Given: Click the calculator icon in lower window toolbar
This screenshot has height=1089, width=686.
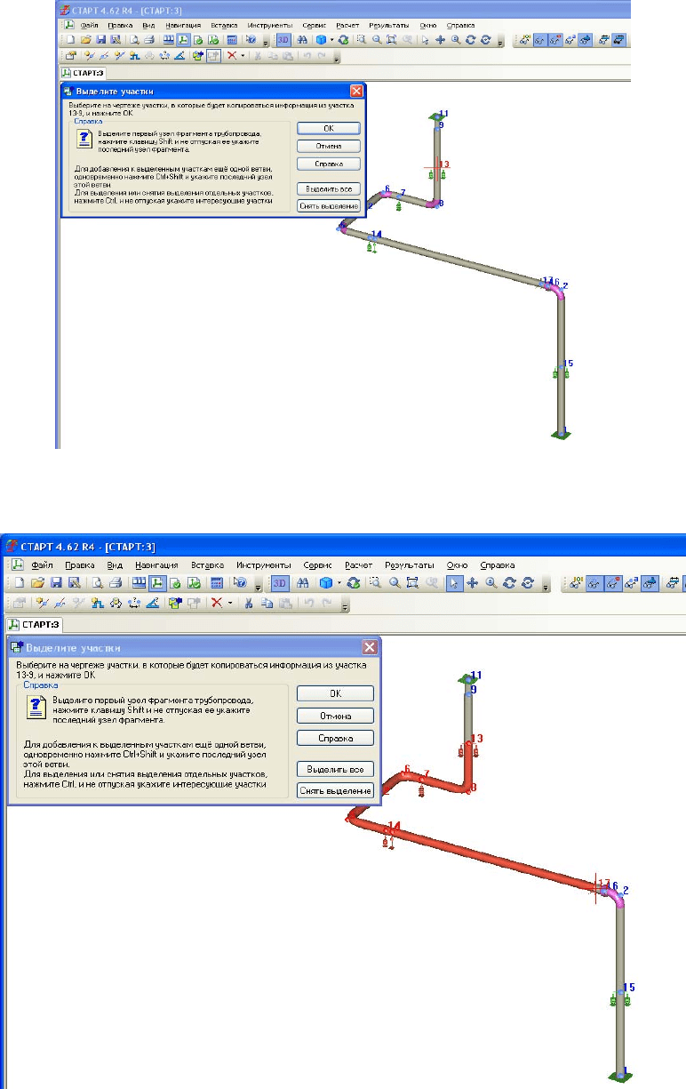Looking at the screenshot, I should pyautogui.click(x=215, y=583).
